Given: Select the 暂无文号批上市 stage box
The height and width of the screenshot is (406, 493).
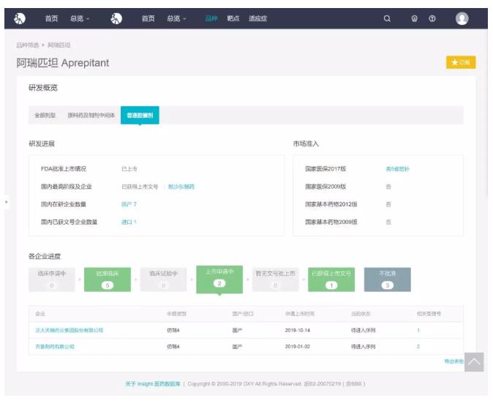Looking at the screenshot, I should (276, 279).
